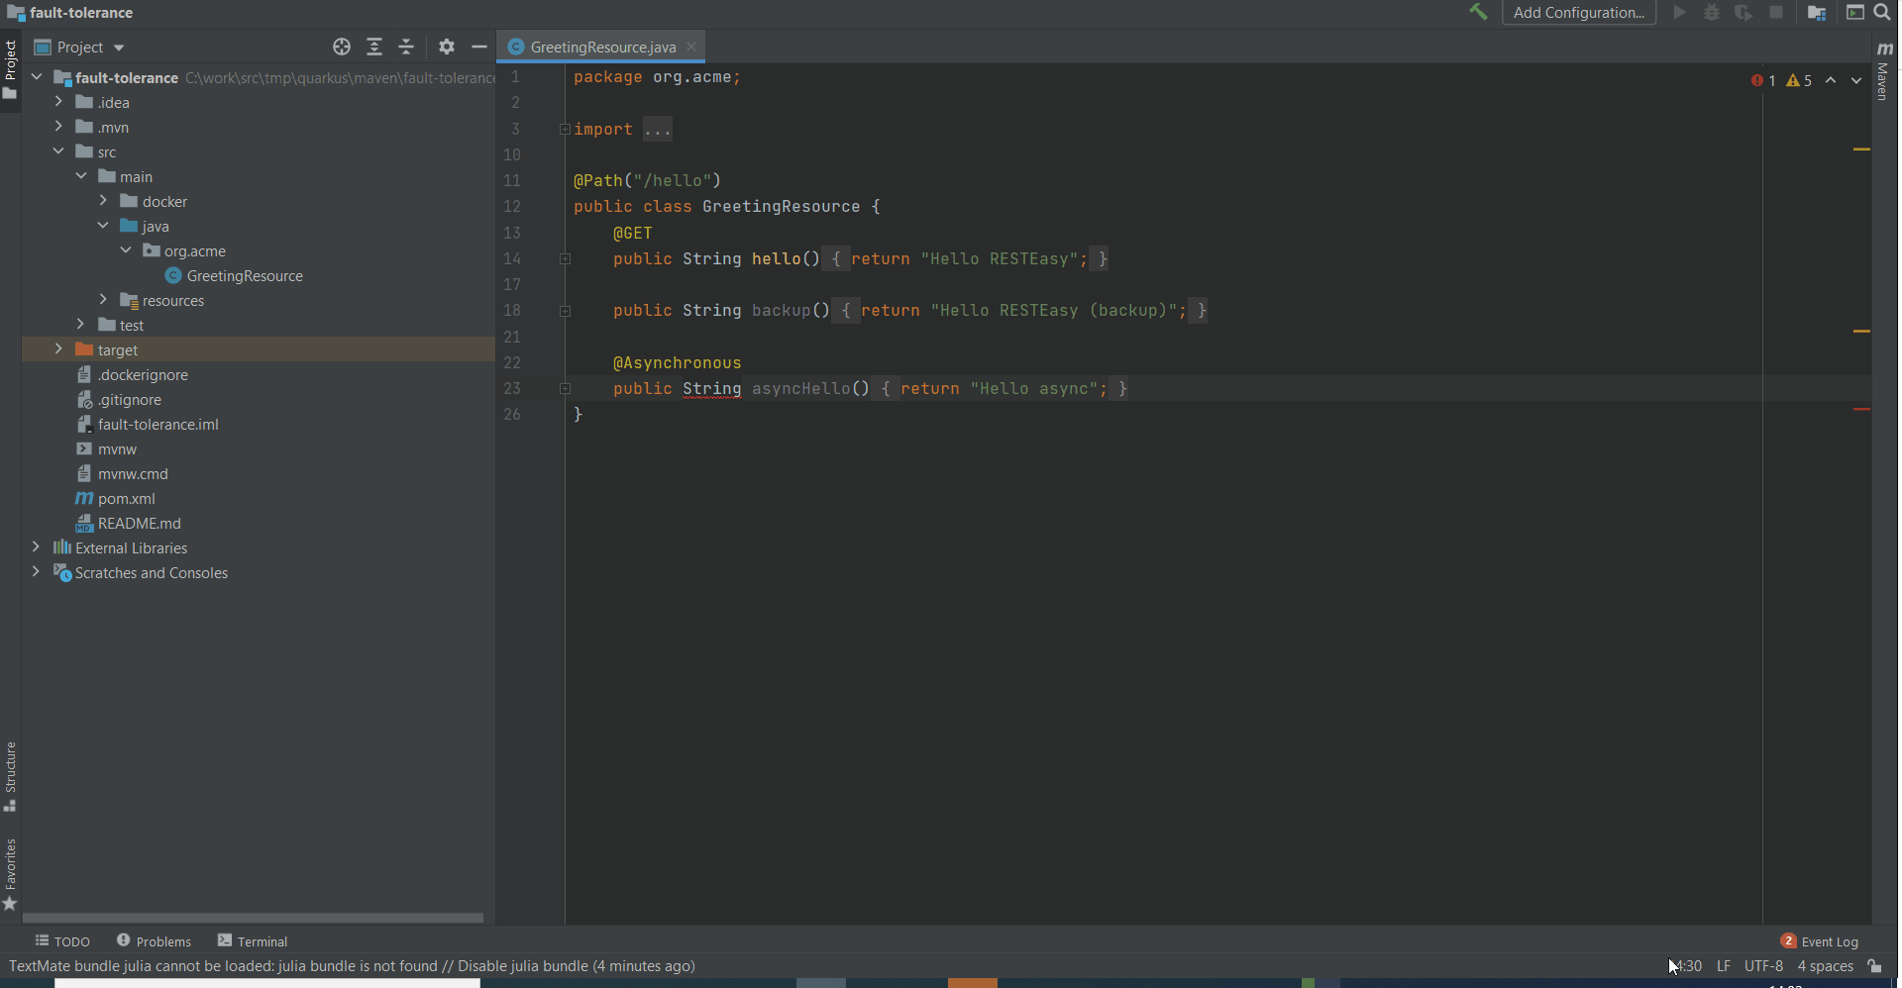Hide the Project panel with minus icon
The height and width of the screenshot is (988, 1902).
(479, 47)
